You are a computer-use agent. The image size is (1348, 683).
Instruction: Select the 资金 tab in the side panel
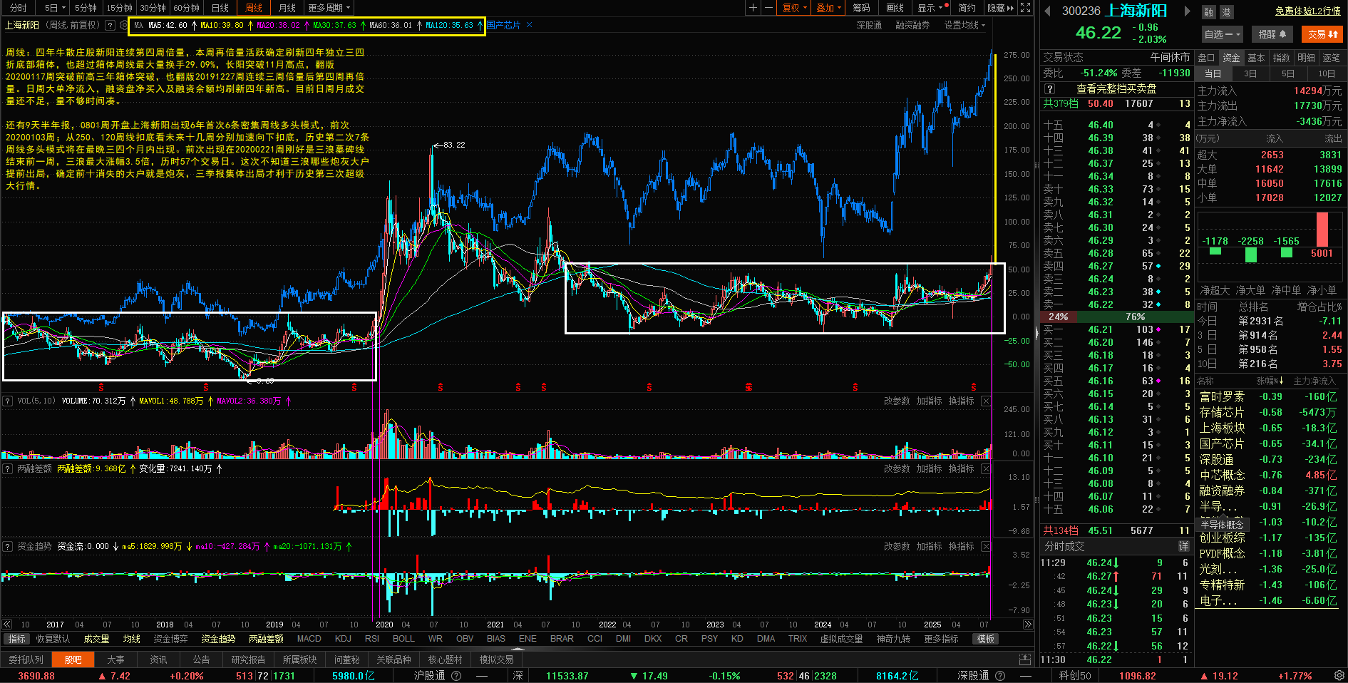click(1231, 58)
